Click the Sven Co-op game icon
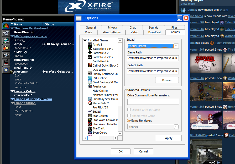 tap(90, 132)
